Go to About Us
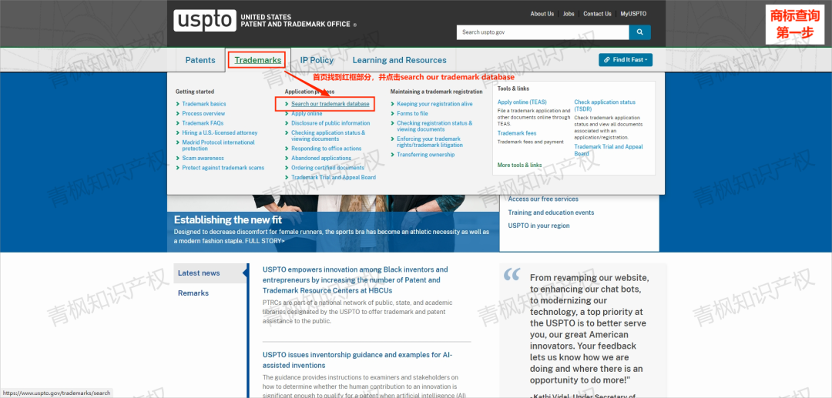This screenshot has width=832, height=398. 542,14
